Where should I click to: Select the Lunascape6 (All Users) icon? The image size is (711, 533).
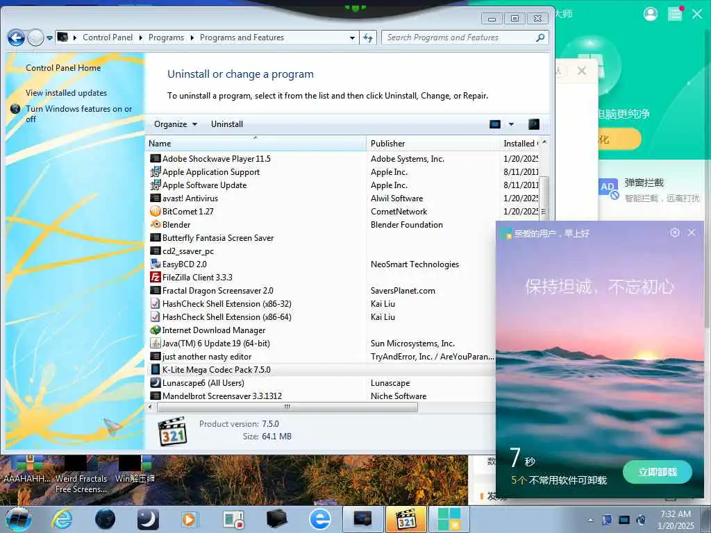point(156,382)
